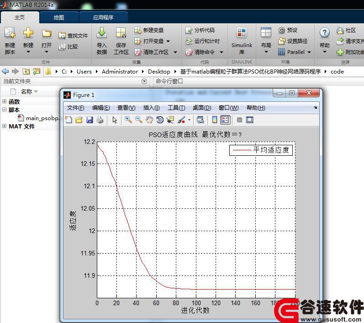Image resolution: width=364 pixels, height=323 pixels.
Task: Open the Edit (编辑) menu in Figure 1
Action: 101,108
